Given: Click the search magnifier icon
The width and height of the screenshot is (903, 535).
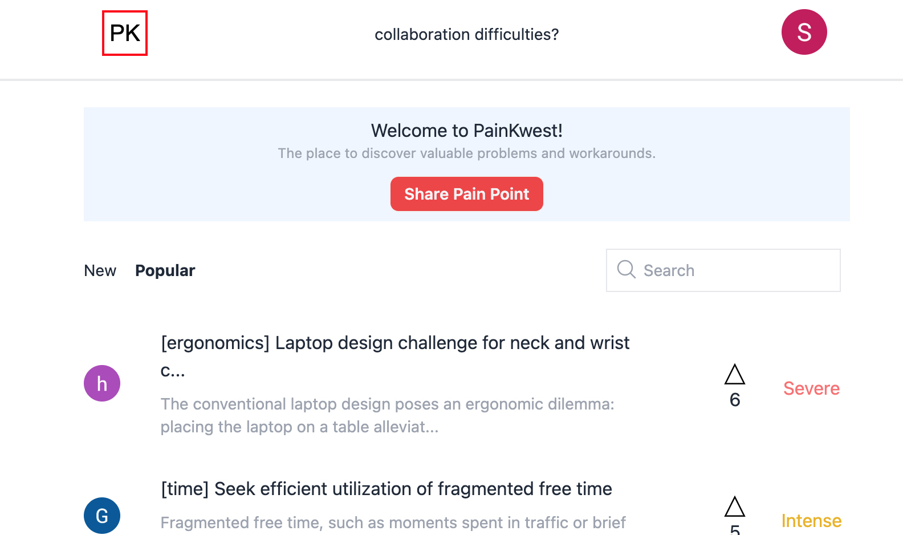Looking at the screenshot, I should 626,269.
